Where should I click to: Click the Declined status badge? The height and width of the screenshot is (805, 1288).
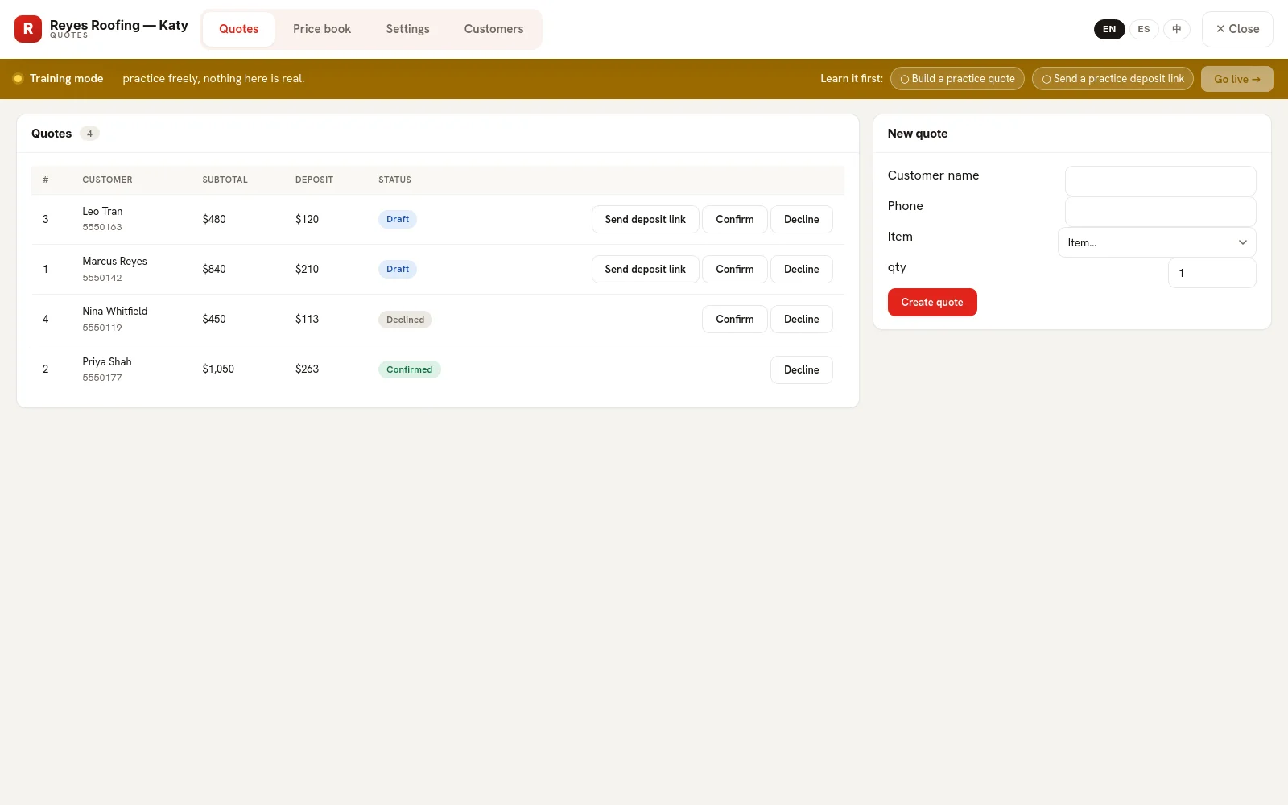pos(405,320)
